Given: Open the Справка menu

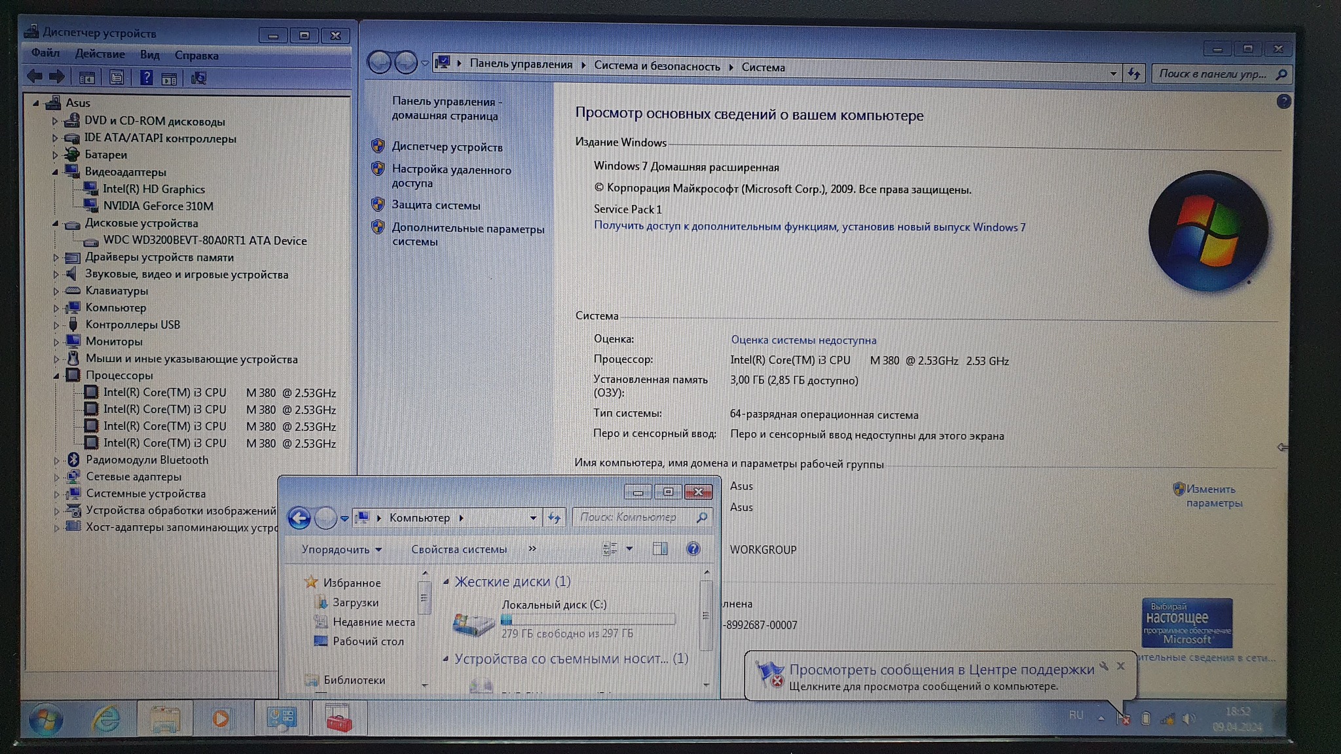Looking at the screenshot, I should tap(196, 56).
